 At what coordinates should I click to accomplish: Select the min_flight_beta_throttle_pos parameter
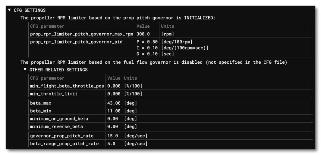coord(67,86)
